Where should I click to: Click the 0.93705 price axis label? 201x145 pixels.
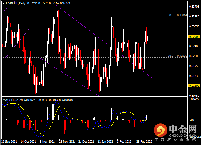point(193,6)
